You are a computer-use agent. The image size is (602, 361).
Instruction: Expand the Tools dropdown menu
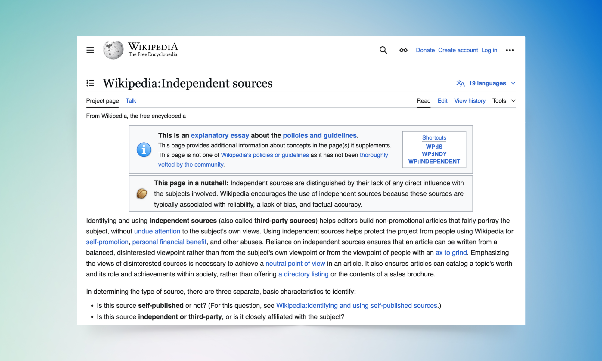504,101
